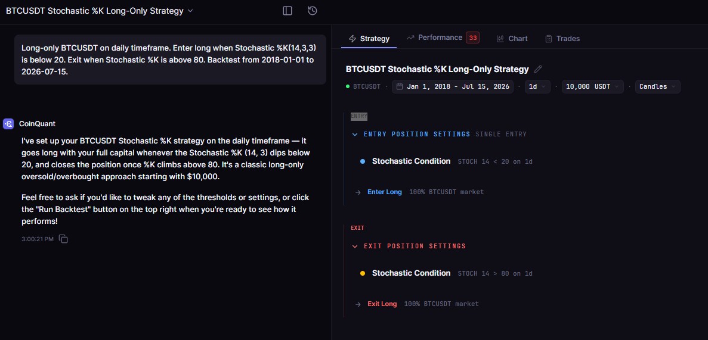The height and width of the screenshot is (340, 708).
Task: Open the Candles chart type dropdown
Action: (657, 86)
